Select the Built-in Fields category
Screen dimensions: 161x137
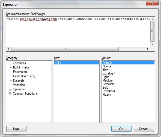[21, 67]
